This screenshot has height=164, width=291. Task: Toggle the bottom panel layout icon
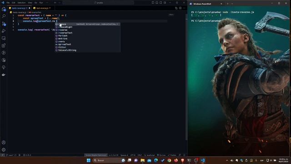coord(157,3)
